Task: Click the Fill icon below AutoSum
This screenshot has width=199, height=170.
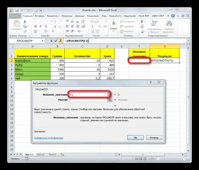Action: pos(142,26)
